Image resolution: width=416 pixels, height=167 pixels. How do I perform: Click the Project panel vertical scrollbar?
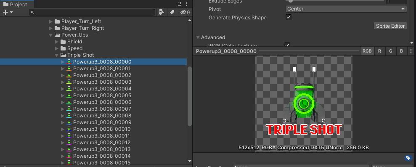click(189, 95)
